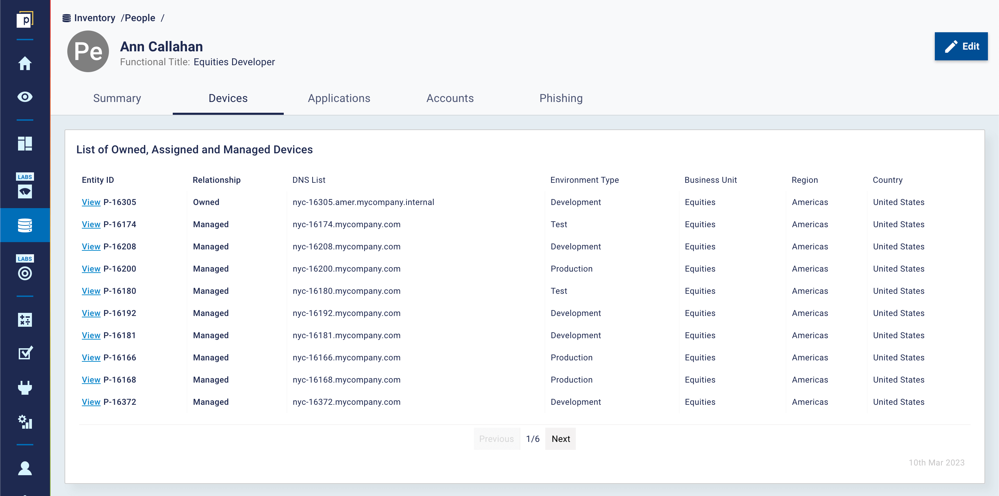The image size is (999, 496).
Task: Open View link for P-16192
Action: (91, 313)
